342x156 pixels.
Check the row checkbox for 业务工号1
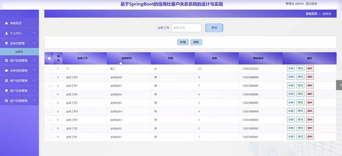coord(49,137)
